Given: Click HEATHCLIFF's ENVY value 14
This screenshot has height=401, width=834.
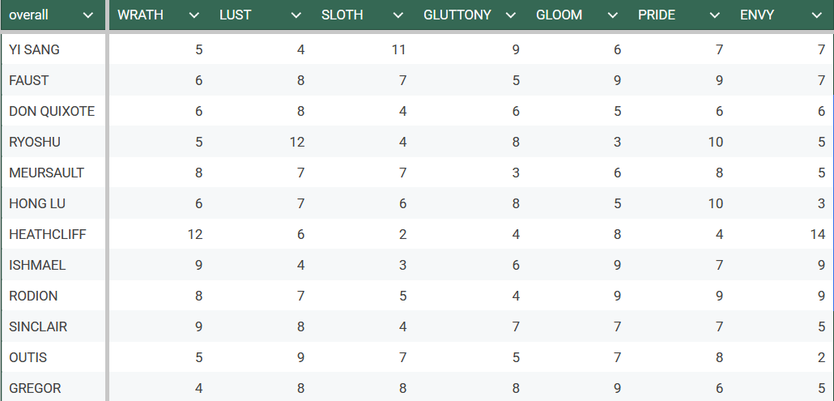Looking at the screenshot, I should [818, 235].
